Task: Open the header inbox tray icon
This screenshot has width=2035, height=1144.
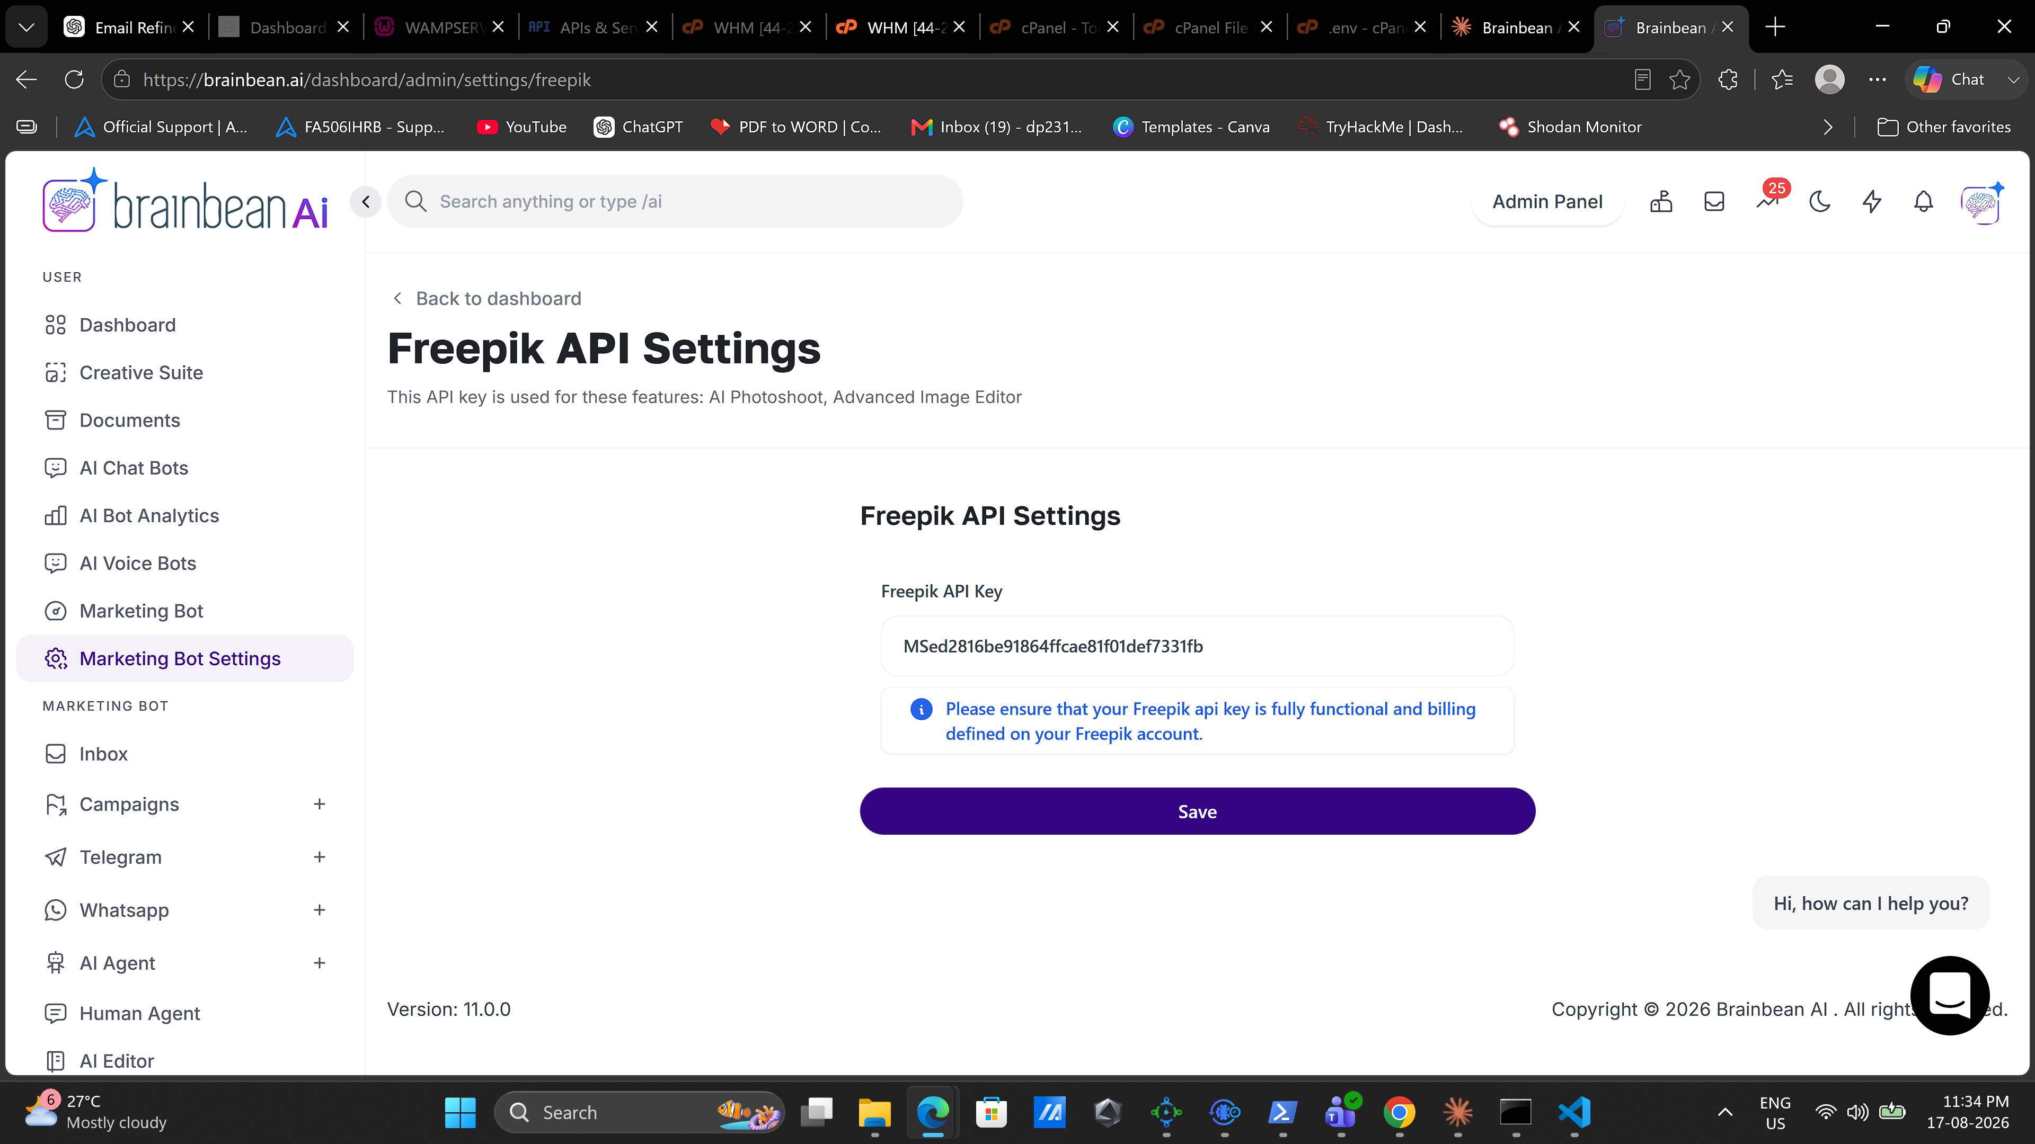Action: pyautogui.click(x=1714, y=201)
